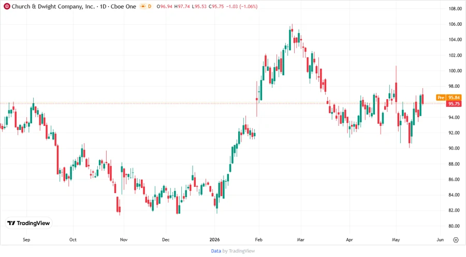The width and height of the screenshot is (466, 257).
Task: Click the '104.00' price axis label
Action: [455, 40]
